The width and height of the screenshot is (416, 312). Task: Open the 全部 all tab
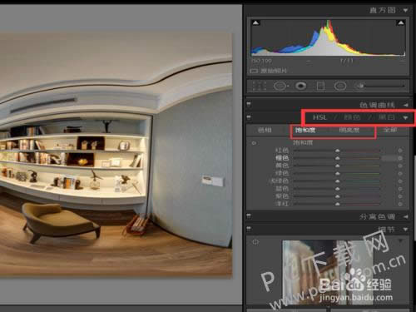point(390,130)
